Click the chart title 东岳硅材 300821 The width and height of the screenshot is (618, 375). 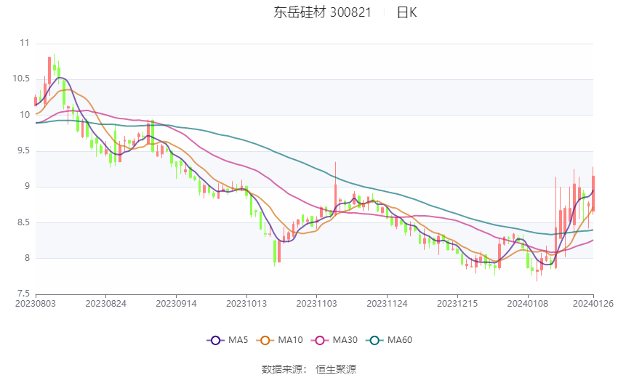(x=322, y=12)
